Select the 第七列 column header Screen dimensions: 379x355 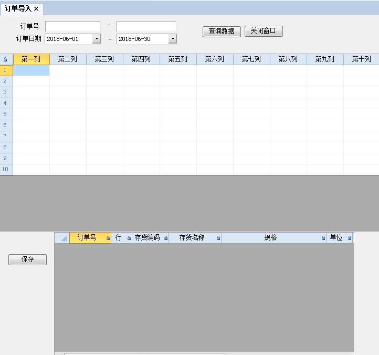[251, 59]
